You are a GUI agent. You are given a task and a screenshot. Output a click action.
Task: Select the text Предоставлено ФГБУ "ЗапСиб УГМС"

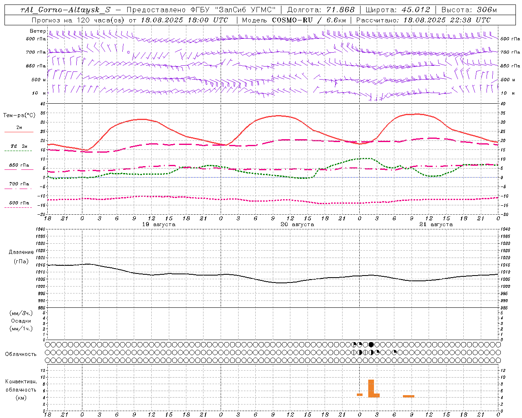[201, 10]
